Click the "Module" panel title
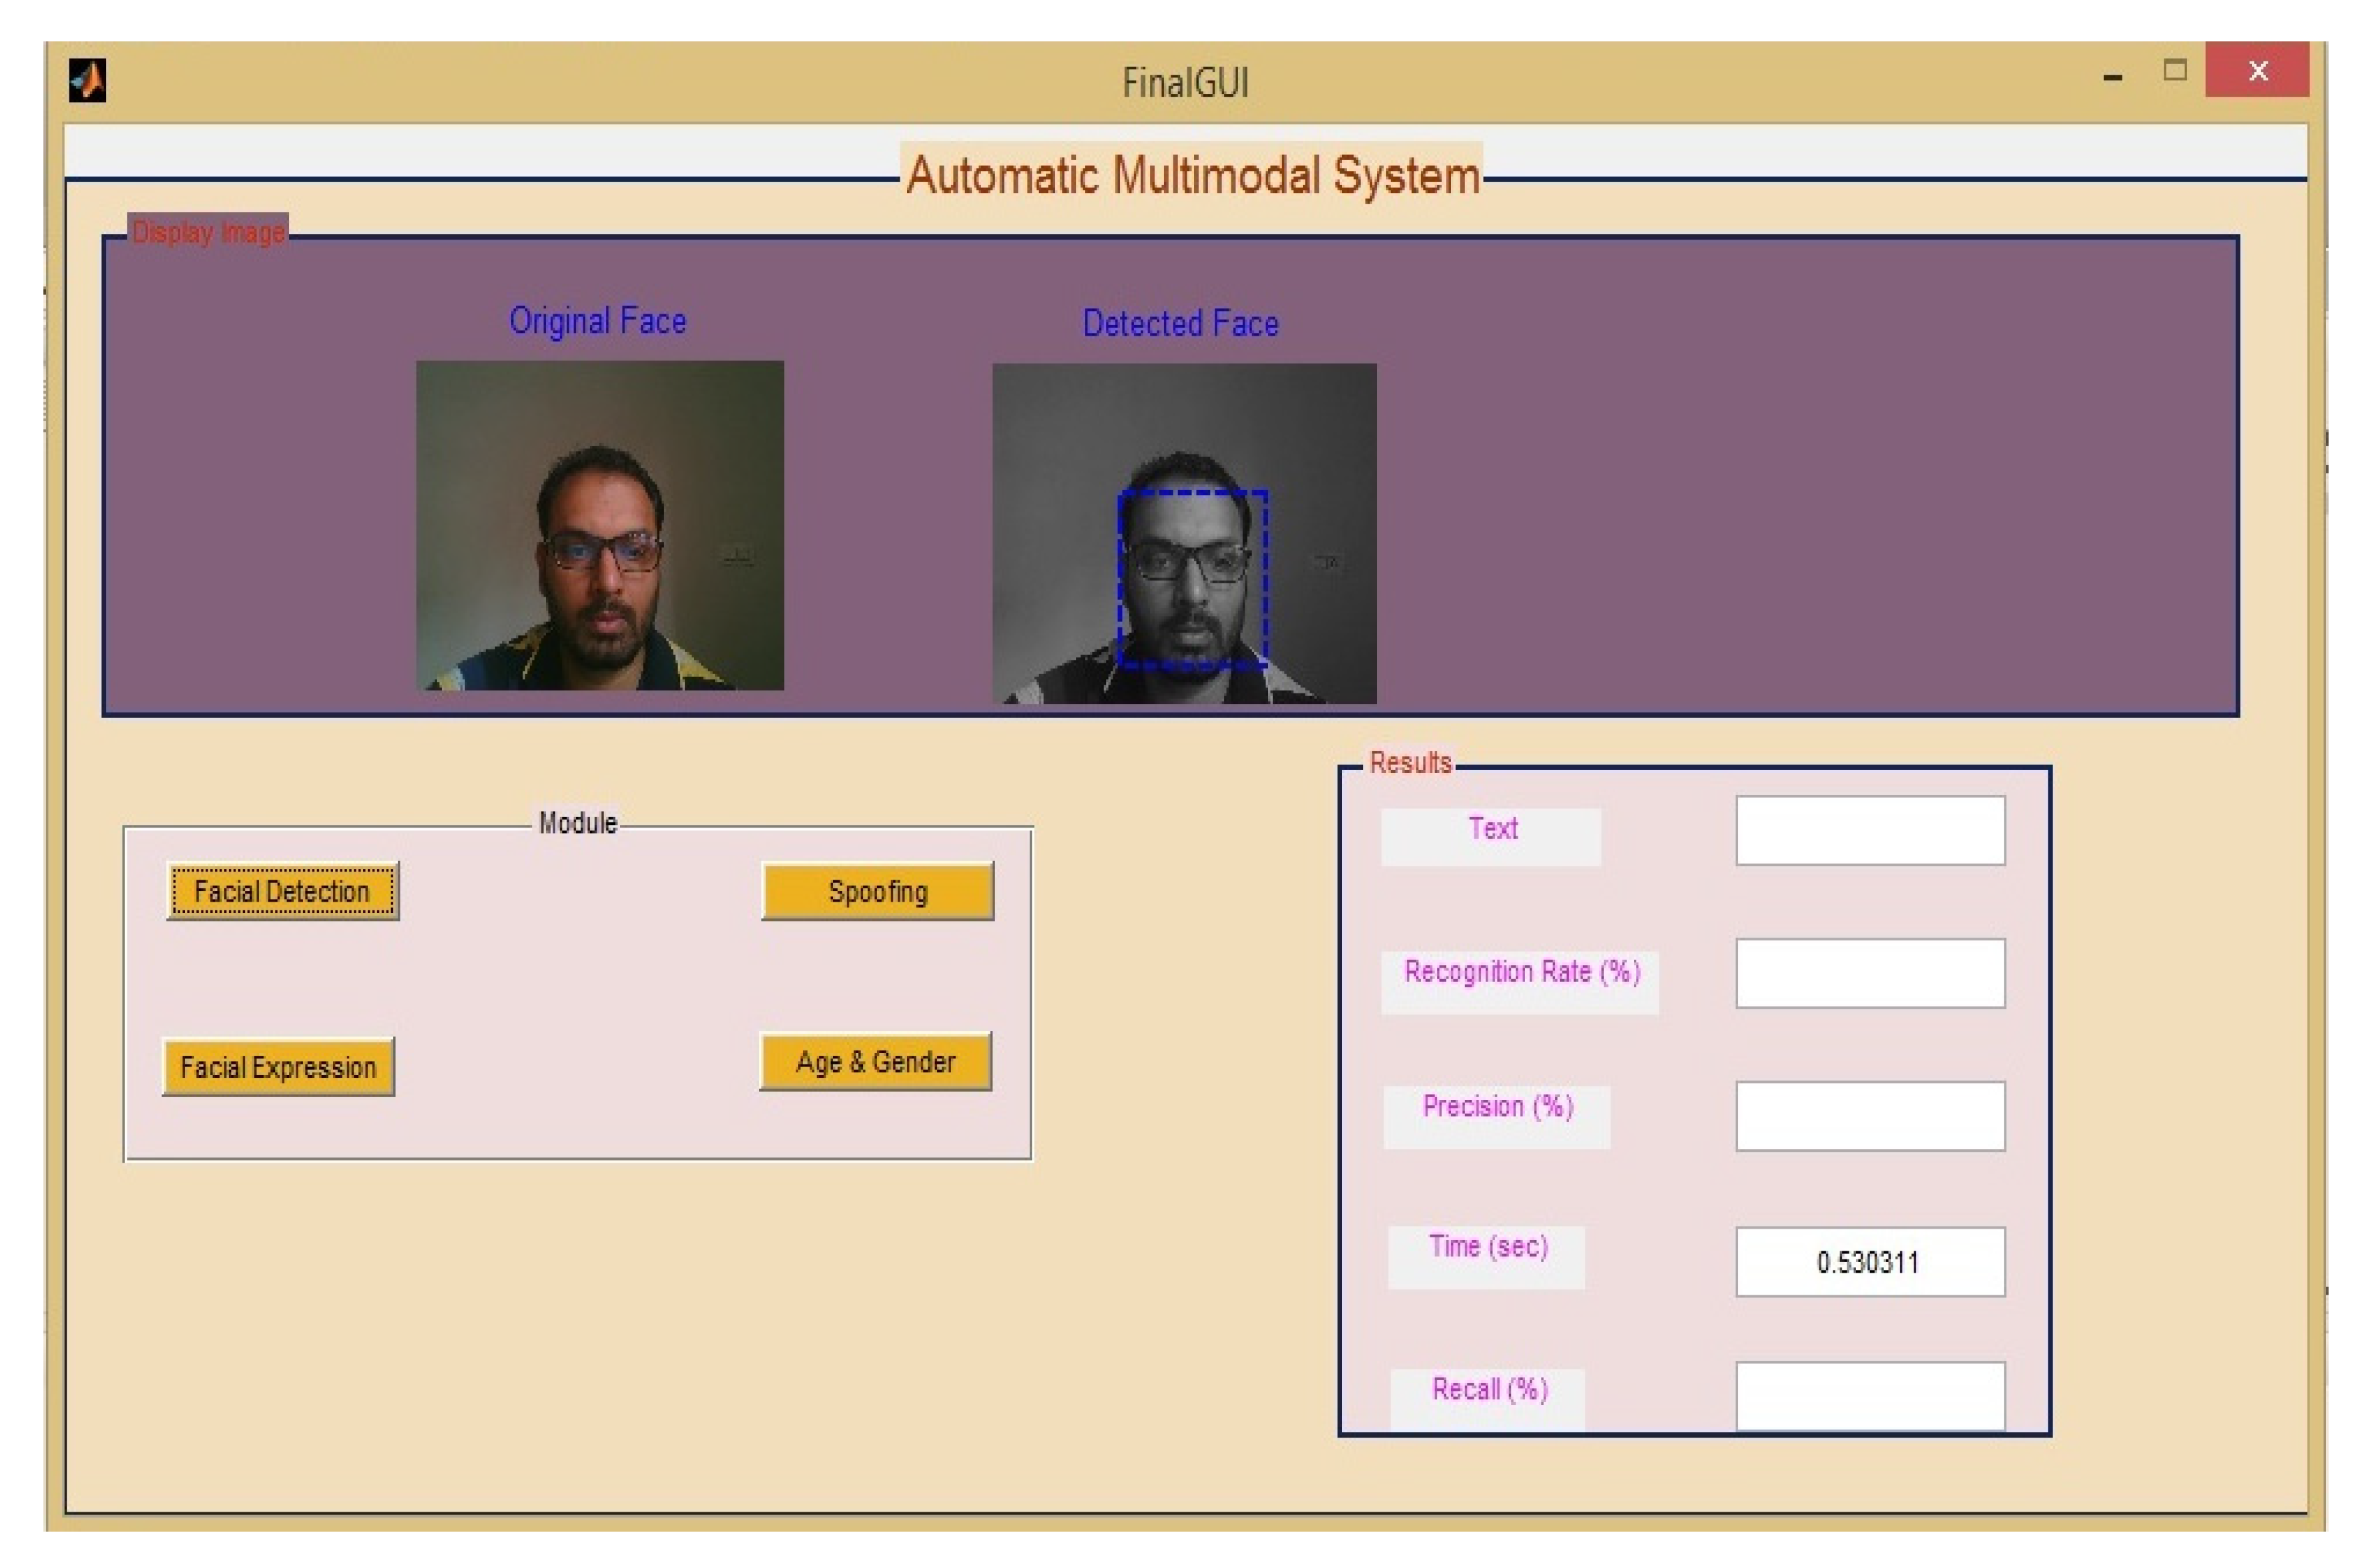The width and height of the screenshot is (2380, 1561). (x=578, y=823)
